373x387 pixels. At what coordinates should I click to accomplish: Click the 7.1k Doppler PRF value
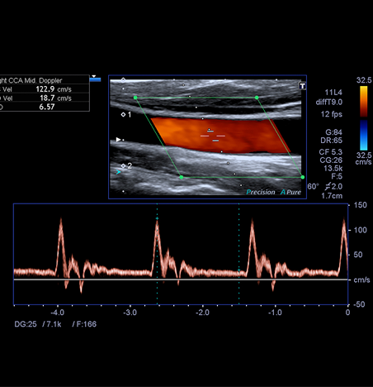tap(54, 324)
